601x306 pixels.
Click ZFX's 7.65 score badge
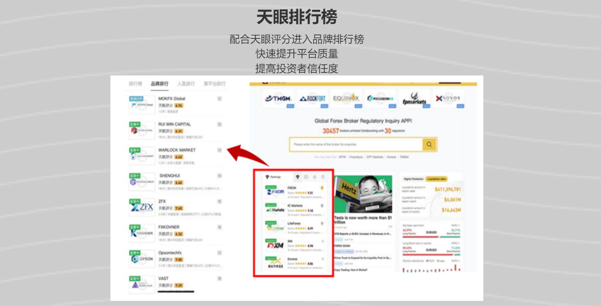click(179, 208)
